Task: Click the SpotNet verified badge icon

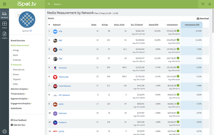Action: (31, 31)
